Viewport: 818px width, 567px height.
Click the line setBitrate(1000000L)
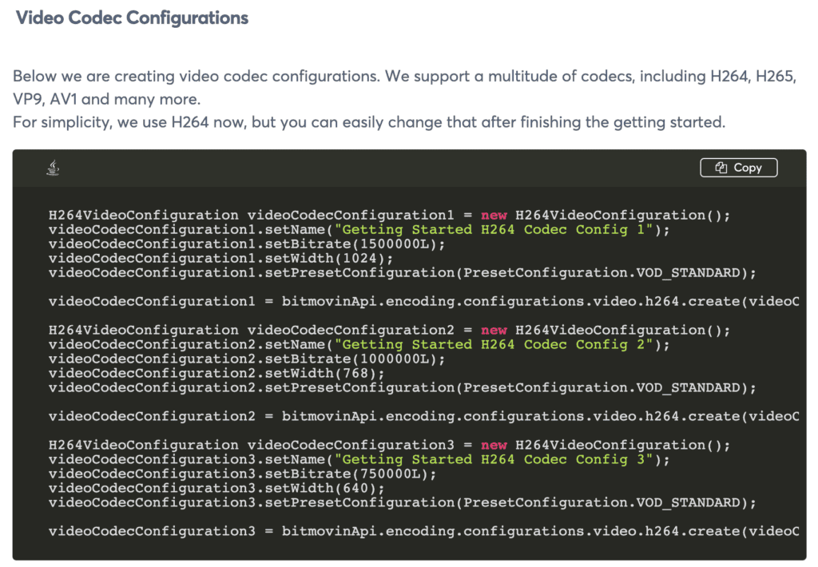click(247, 359)
